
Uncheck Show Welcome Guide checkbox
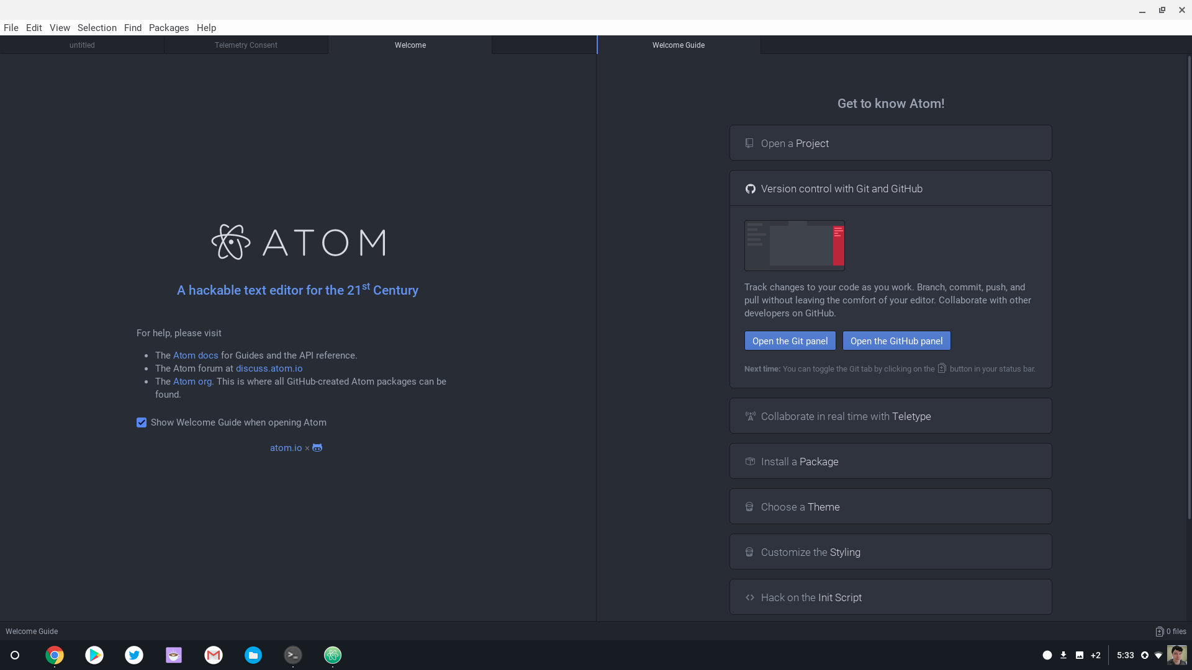(142, 422)
